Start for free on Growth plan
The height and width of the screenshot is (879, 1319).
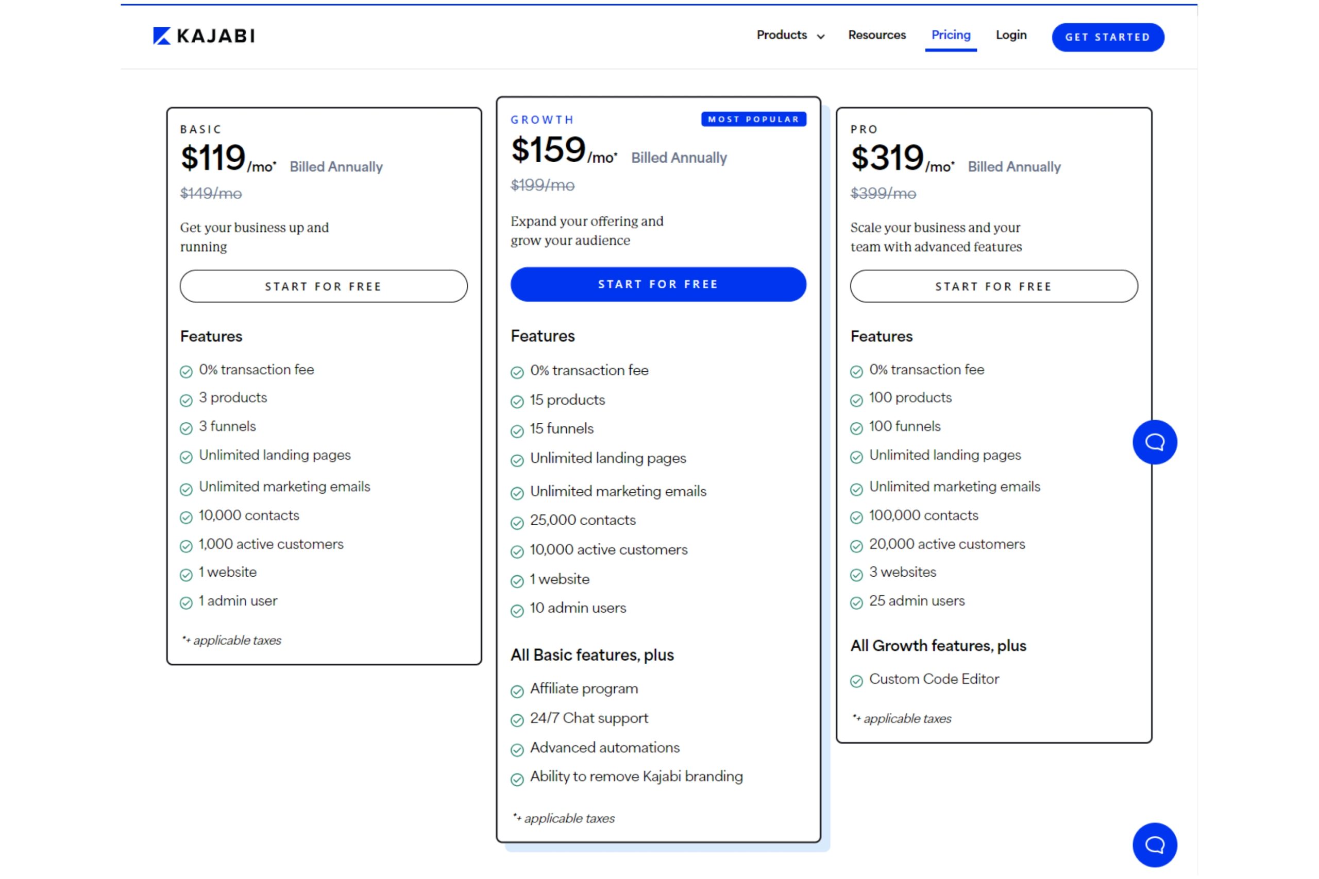pos(658,284)
